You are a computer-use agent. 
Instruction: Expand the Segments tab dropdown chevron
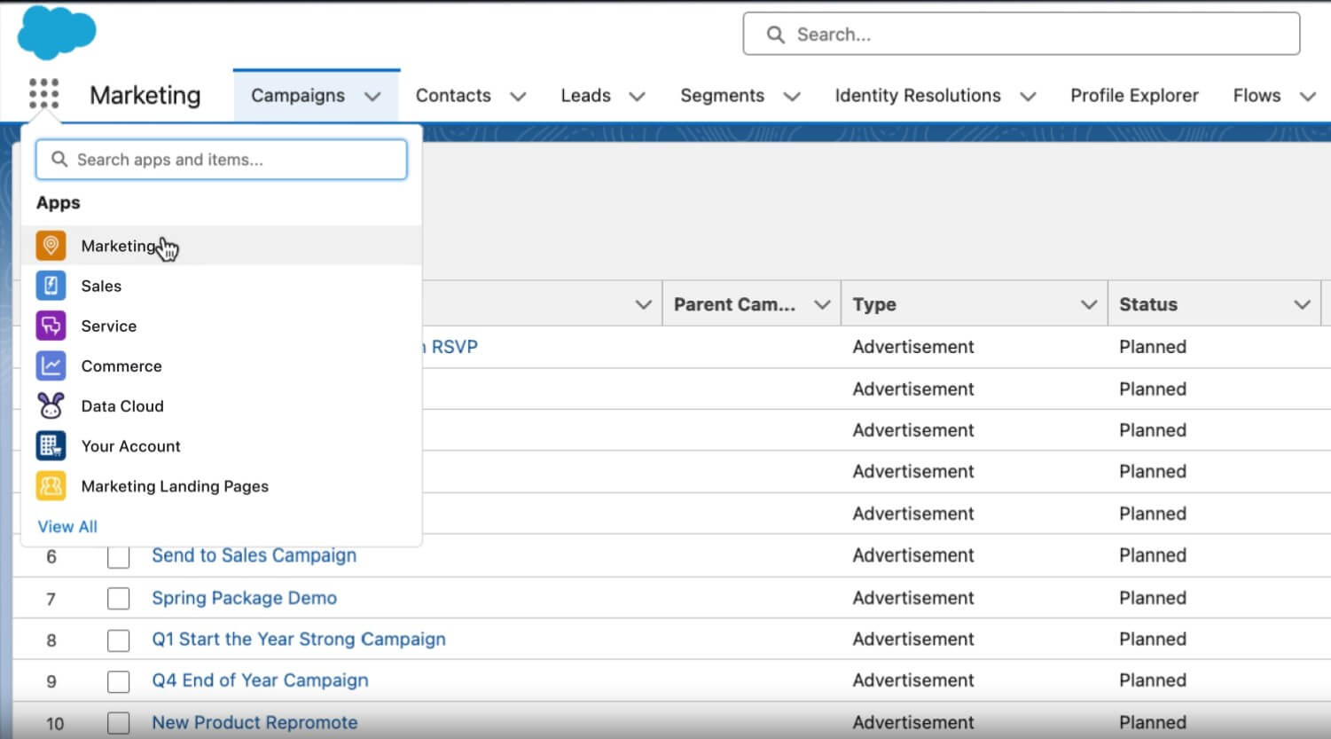792,96
